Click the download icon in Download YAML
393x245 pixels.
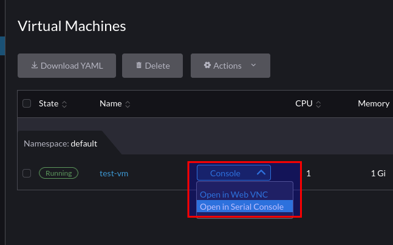35,65
